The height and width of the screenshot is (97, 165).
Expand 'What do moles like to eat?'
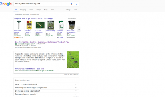pos(46,84)
